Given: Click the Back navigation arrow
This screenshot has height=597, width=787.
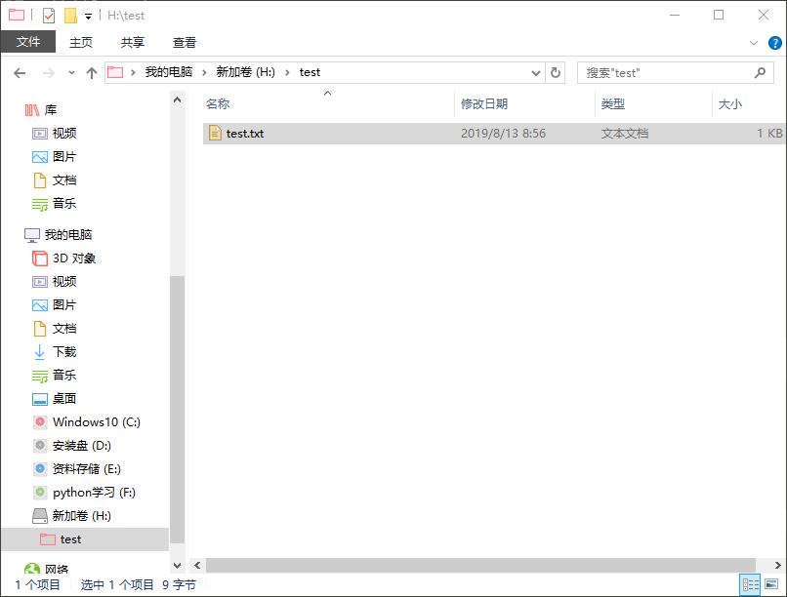Looking at the screenshot, I should point(20,73).
